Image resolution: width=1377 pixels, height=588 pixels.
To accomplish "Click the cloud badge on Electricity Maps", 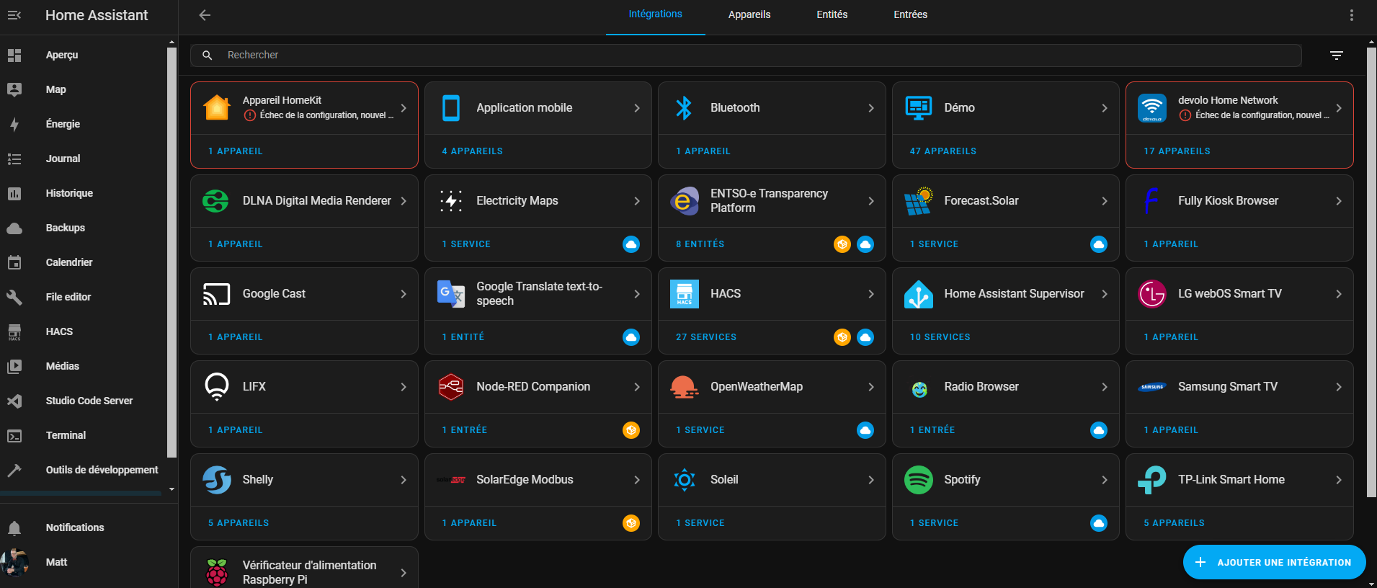I will [631, 244].
